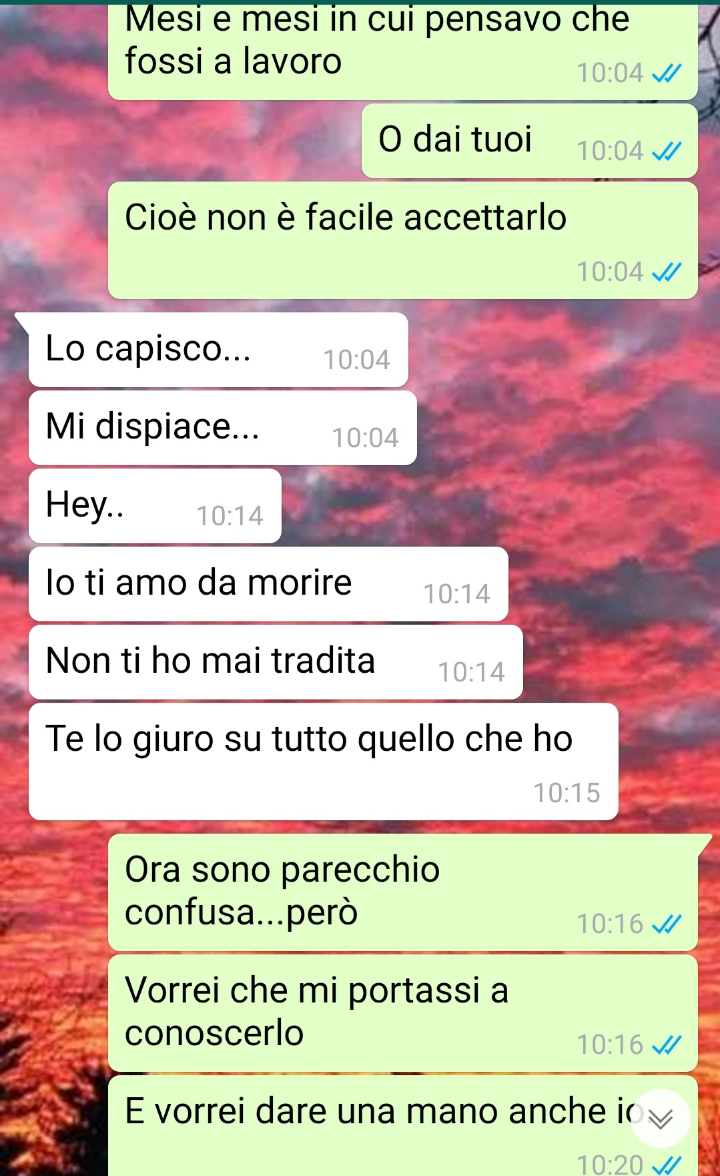The width and height of the screenshot is (720, 1176).
Task: Select the message 'Mi dispiace...'
Action: pos(223,428)
